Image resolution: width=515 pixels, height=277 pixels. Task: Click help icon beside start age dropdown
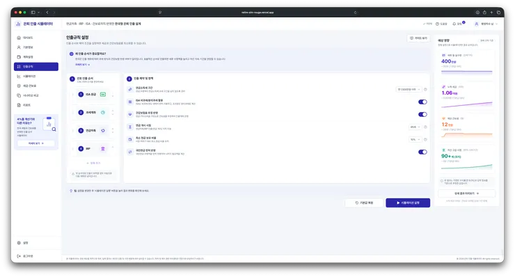click(425, 127)
